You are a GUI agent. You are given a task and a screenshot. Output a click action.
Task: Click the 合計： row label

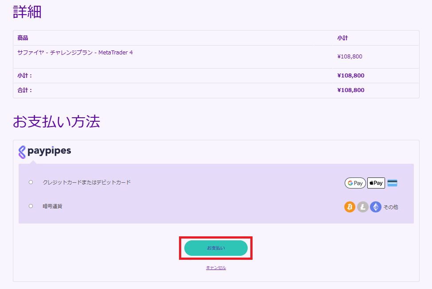pyautogui.click(x=25, y=90)
